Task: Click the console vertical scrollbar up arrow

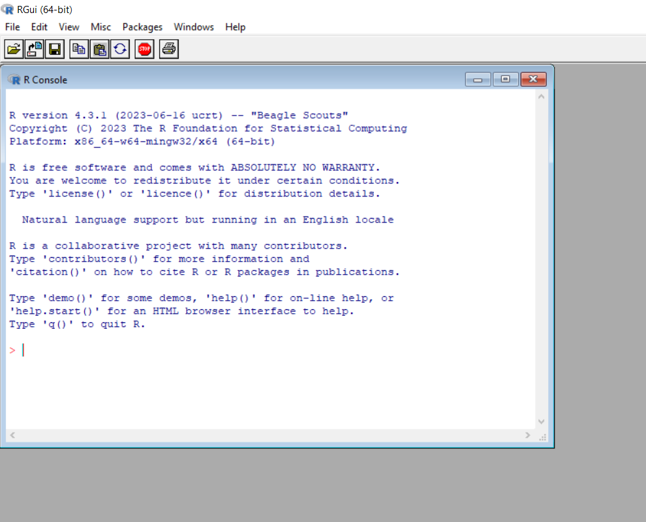Action: [542, 97]
